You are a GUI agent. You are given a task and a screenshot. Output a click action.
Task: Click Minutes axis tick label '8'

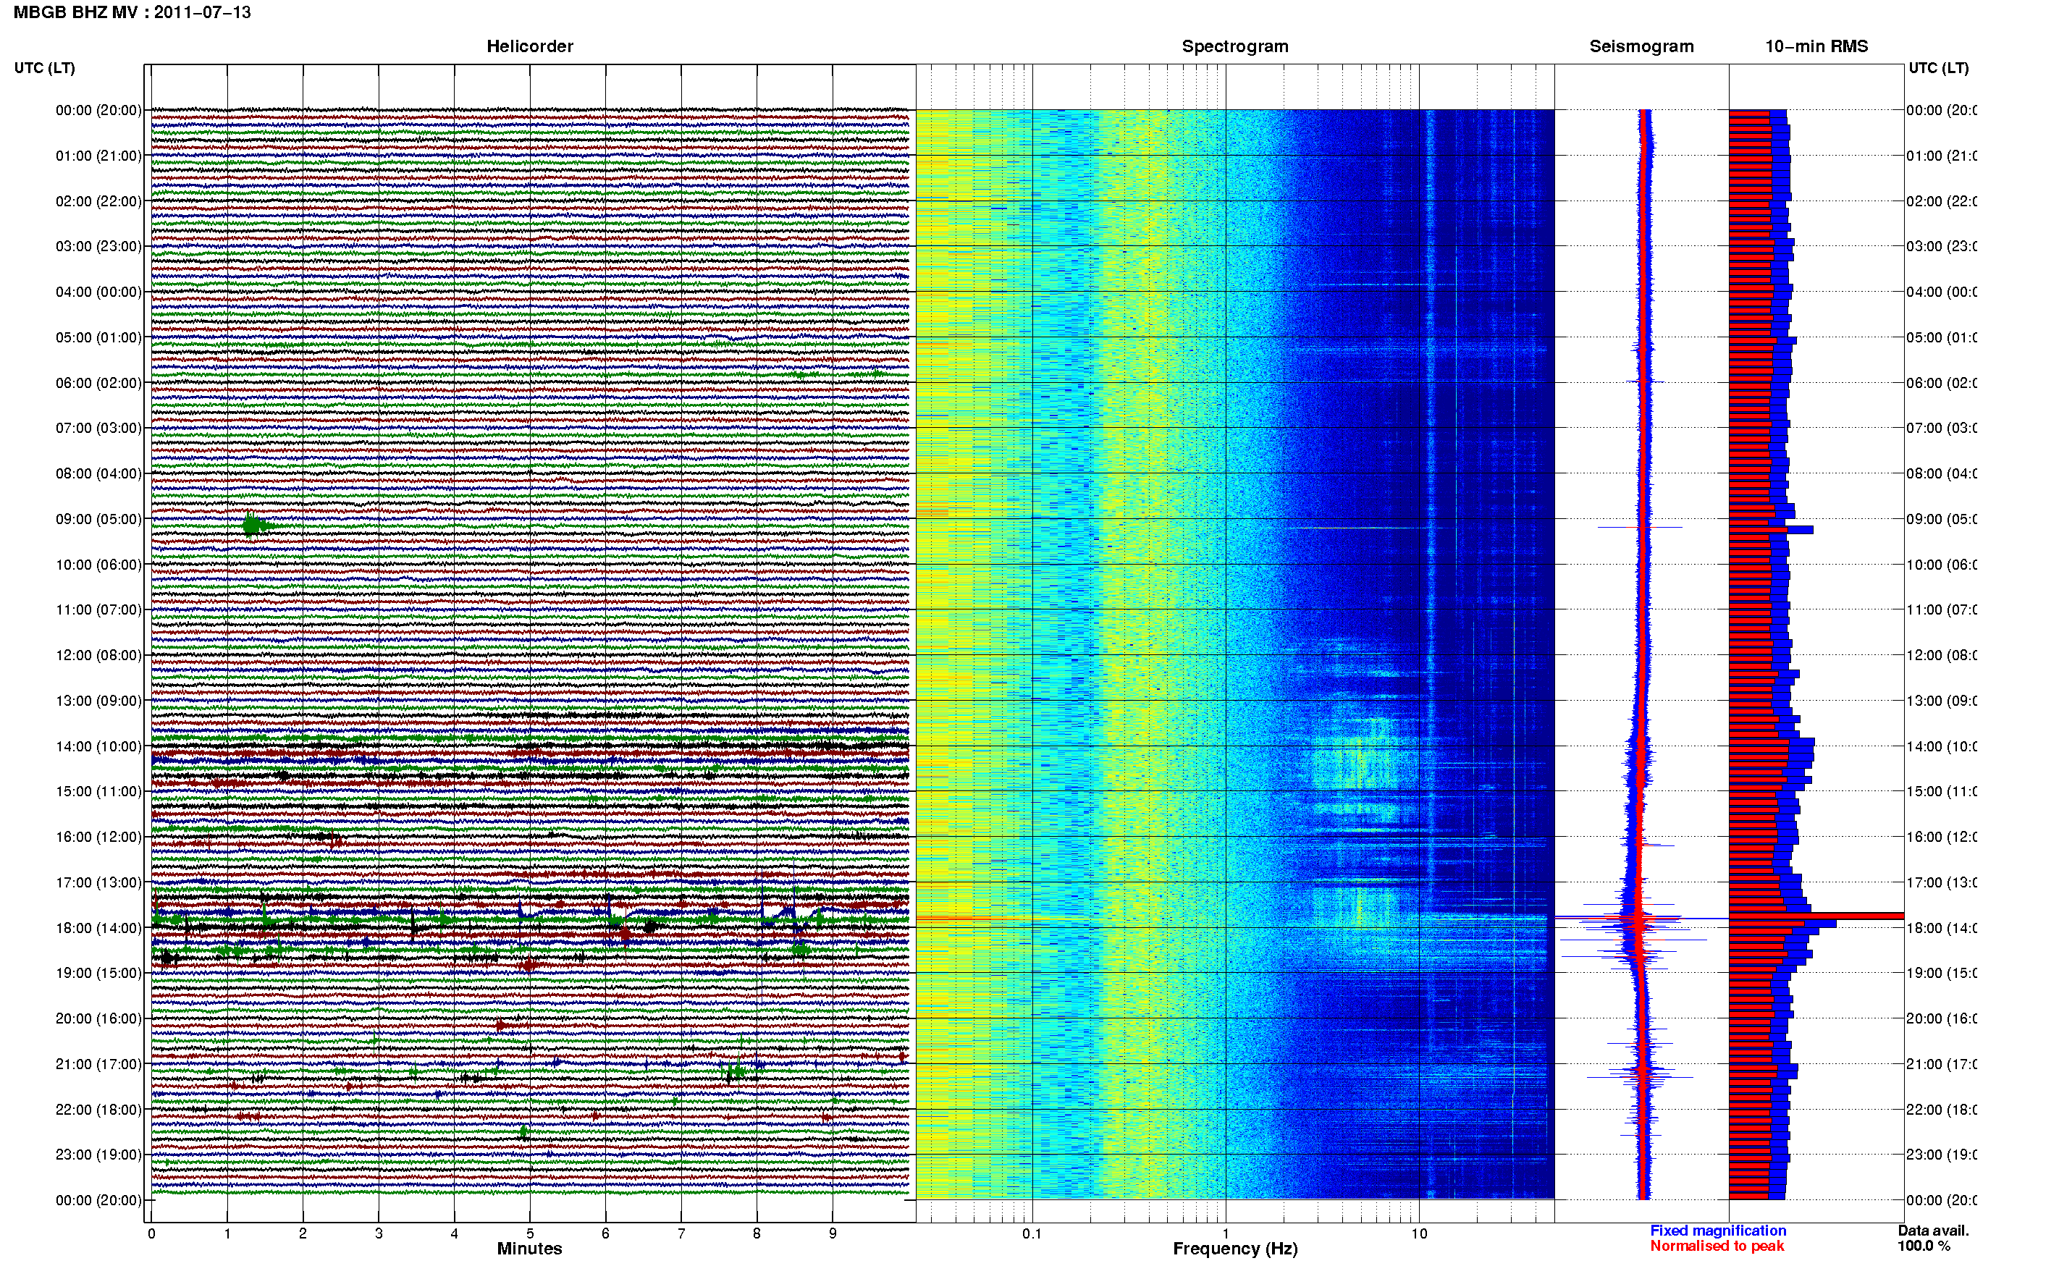757,1233
